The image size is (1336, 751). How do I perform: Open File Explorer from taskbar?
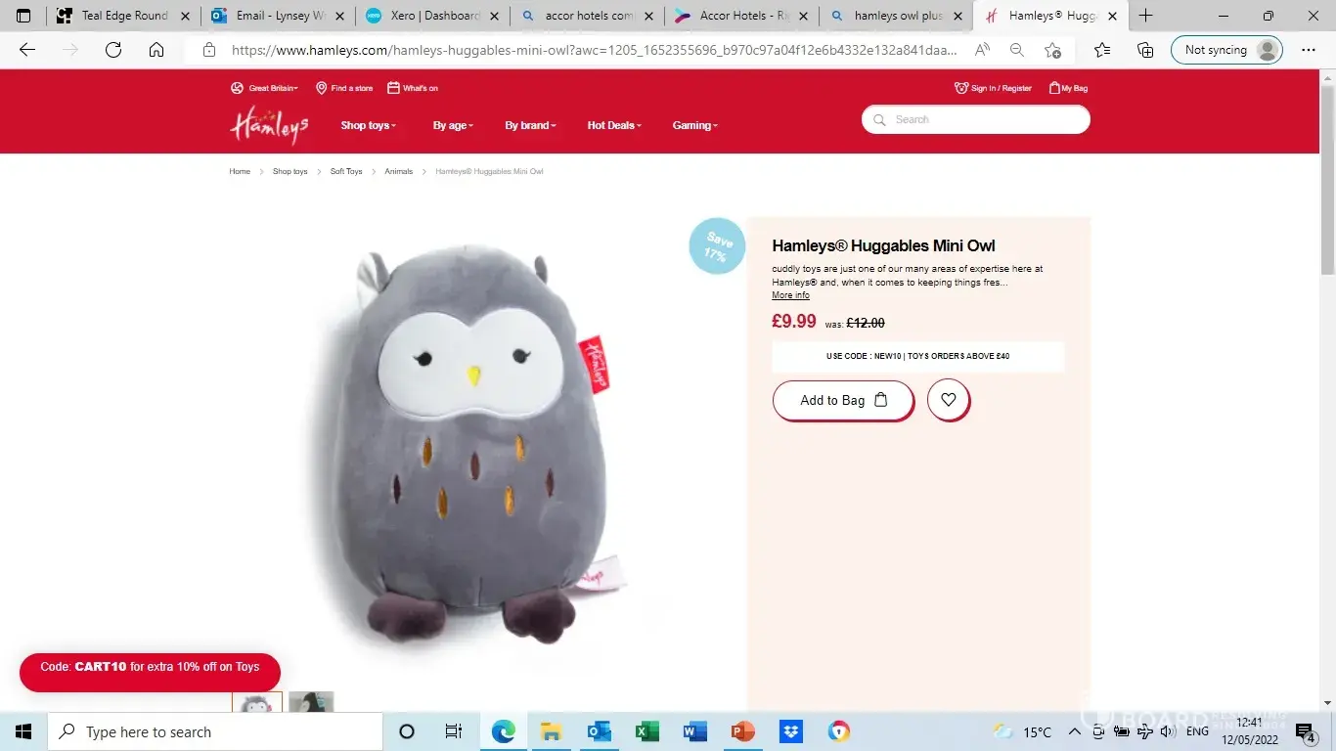pyautogui.click(x=551, y=731)
